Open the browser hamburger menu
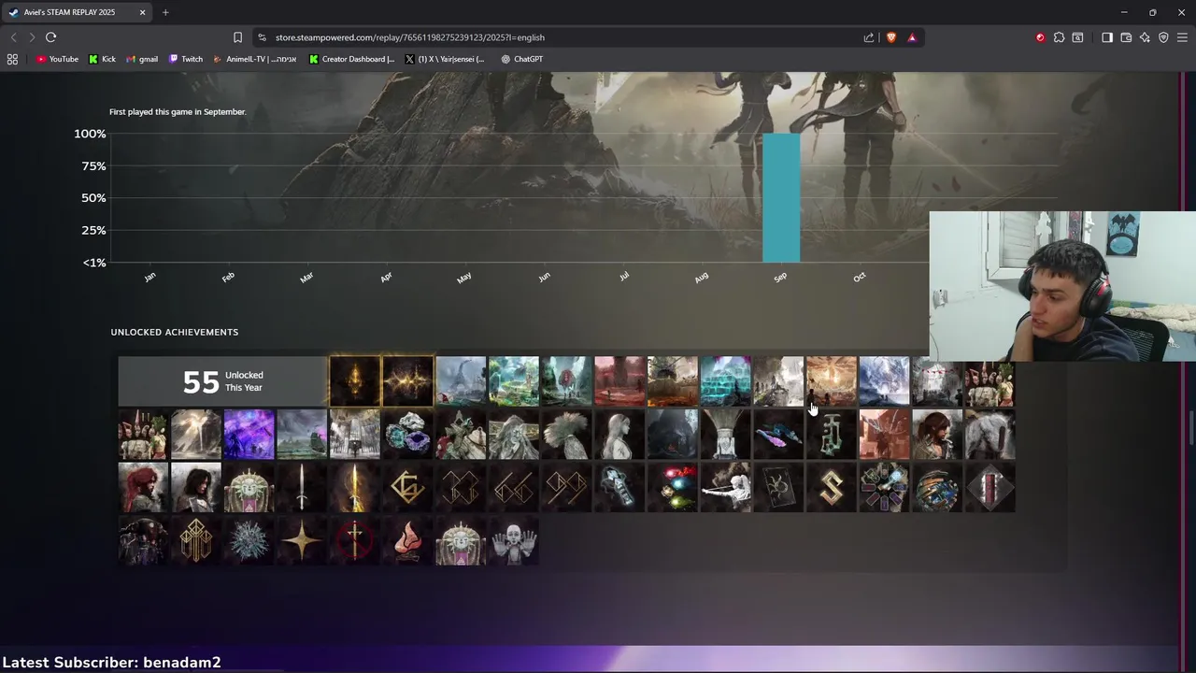The image size is (1196, 673). [1182, 37]
